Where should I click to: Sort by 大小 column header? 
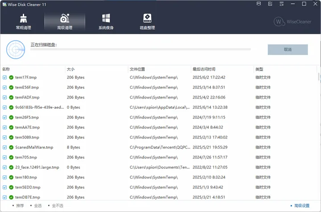[x=97, y=69]
